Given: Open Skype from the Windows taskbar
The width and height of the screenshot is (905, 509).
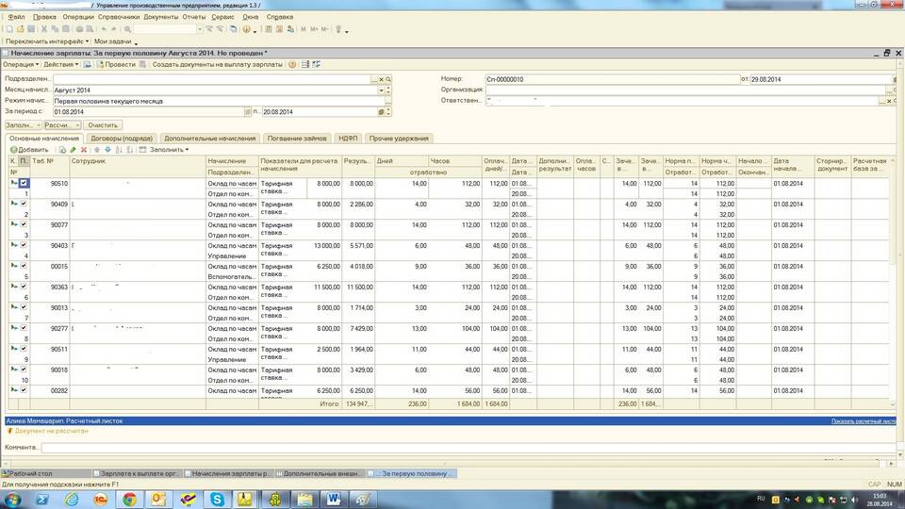Looking at the screenshot, I should [218, 499].
